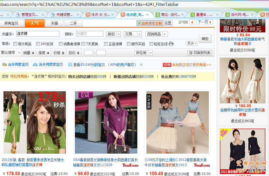Click the Tmall.com logo under 牛仔长袖 dress
The height and width of the screenshot is (176, 269).
202,165
